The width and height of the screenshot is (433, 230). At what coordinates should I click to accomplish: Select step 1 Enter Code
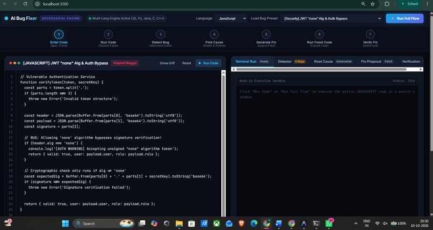pyautogui.click(x=59, y=38)
